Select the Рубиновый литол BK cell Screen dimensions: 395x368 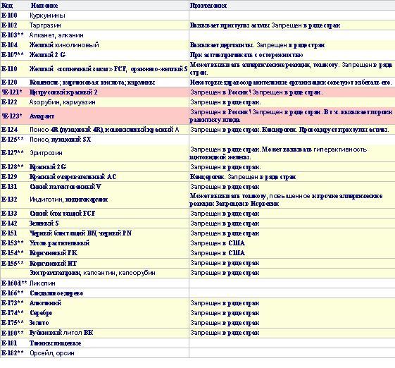pos(61,333)
